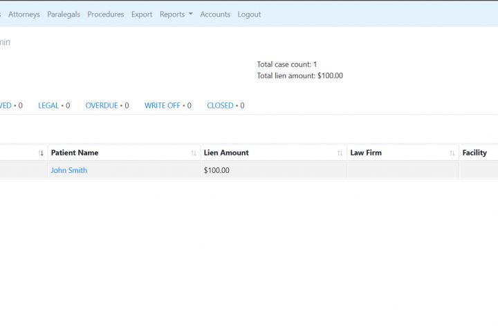The height and width of the screenshot is (332, 498).
Task: Sort by Law Firm column arrows
Action: (x=452, y=153)
